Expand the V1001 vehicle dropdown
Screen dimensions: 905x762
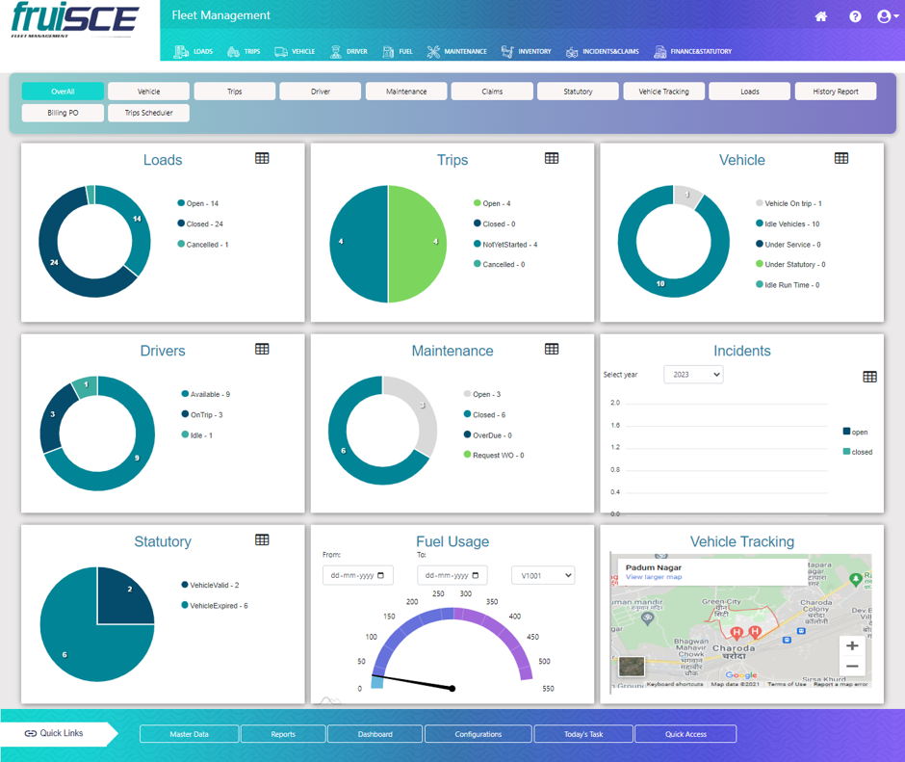click(x=543, y=575)
